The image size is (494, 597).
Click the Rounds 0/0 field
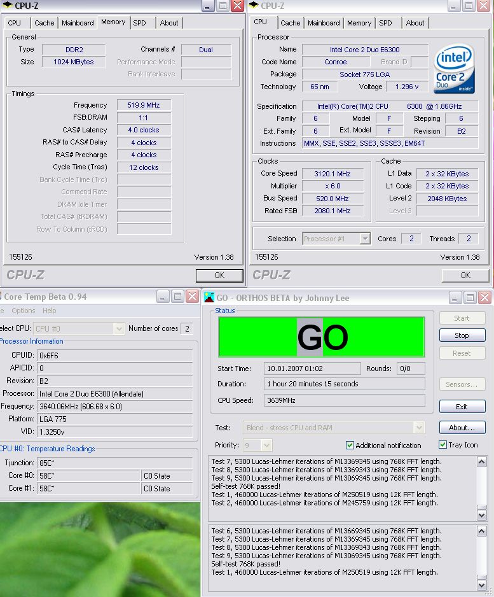(x=411, y=369)
